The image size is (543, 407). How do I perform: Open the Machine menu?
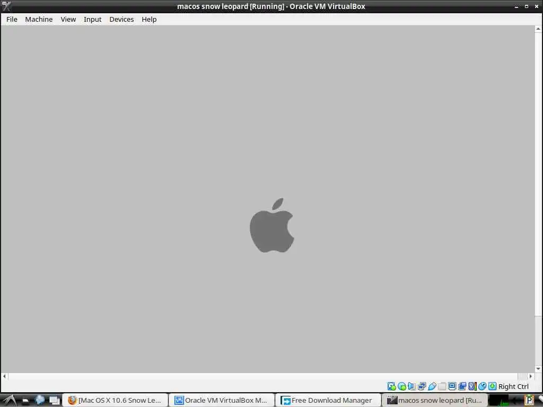click(x=39, y=20)
